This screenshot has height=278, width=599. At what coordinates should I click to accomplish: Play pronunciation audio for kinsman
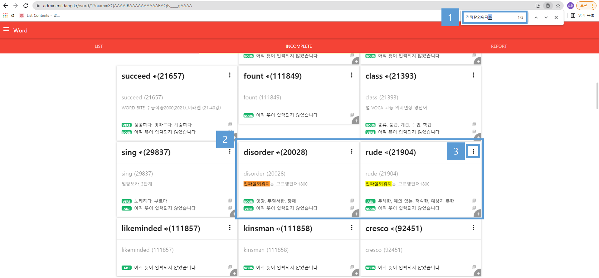[278, 229]
